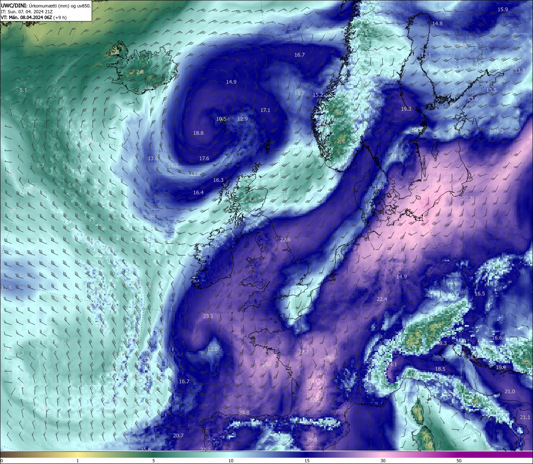Click the UWC/DINI title text in header box
This screenshot has height=464, width=533.
point(14,5)
